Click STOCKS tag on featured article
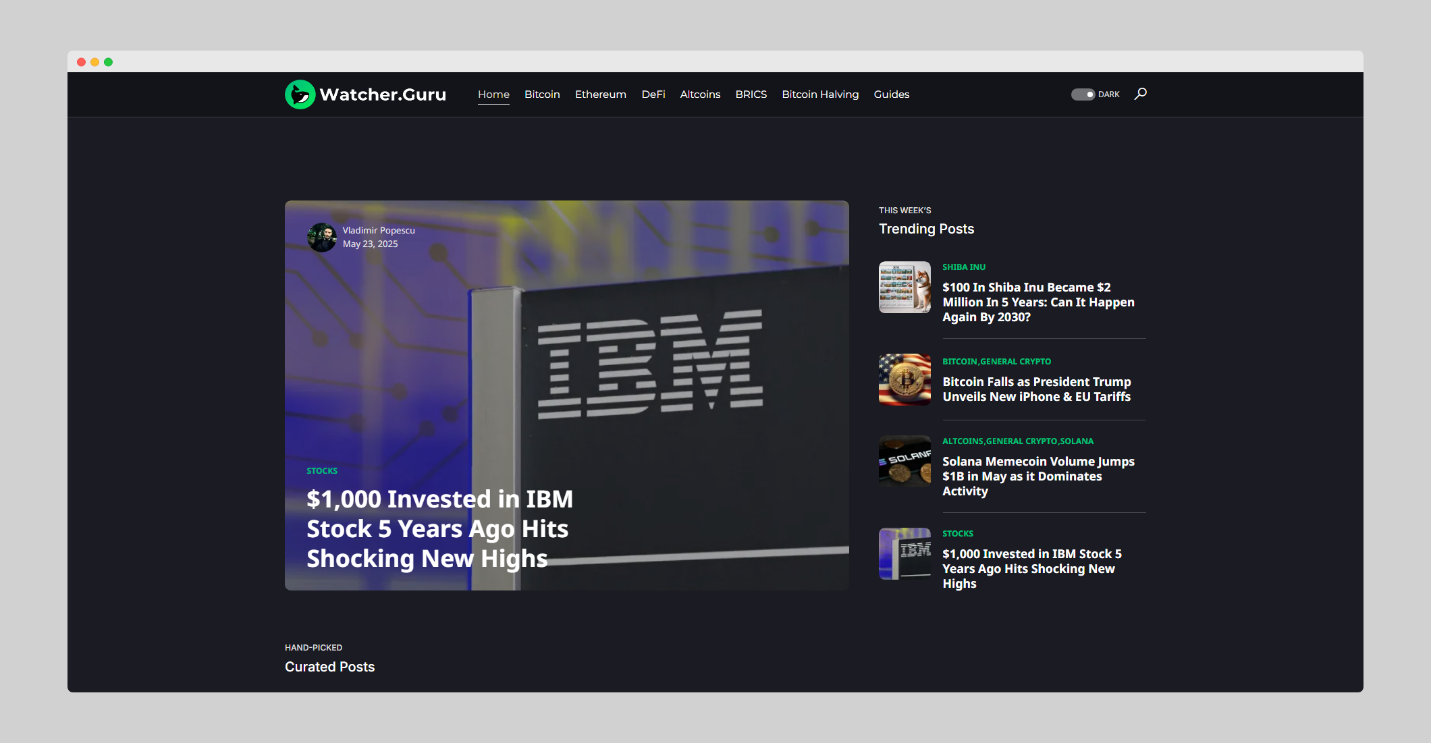Screen dimensions: 1431x743 [x=322, y=471]
